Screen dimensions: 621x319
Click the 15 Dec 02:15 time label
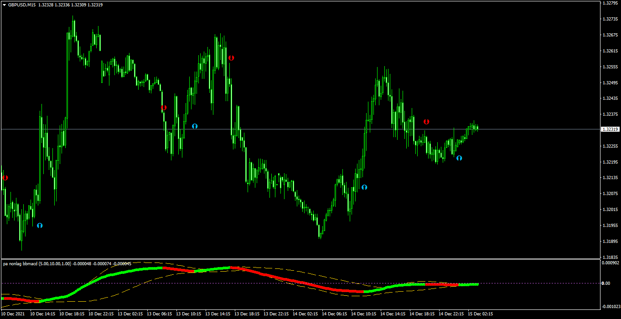click(481, 314)
